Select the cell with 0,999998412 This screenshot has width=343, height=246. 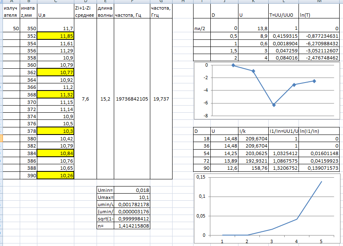coord(132,219)
